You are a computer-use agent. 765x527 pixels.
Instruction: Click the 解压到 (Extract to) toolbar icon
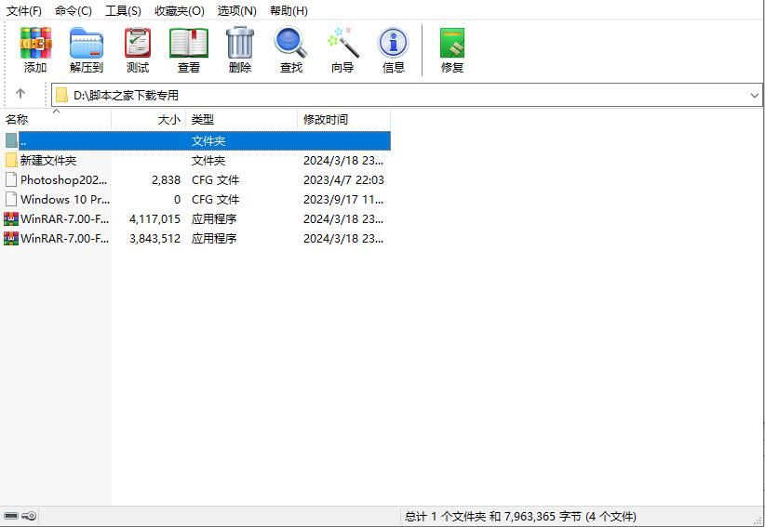[87, 43]
